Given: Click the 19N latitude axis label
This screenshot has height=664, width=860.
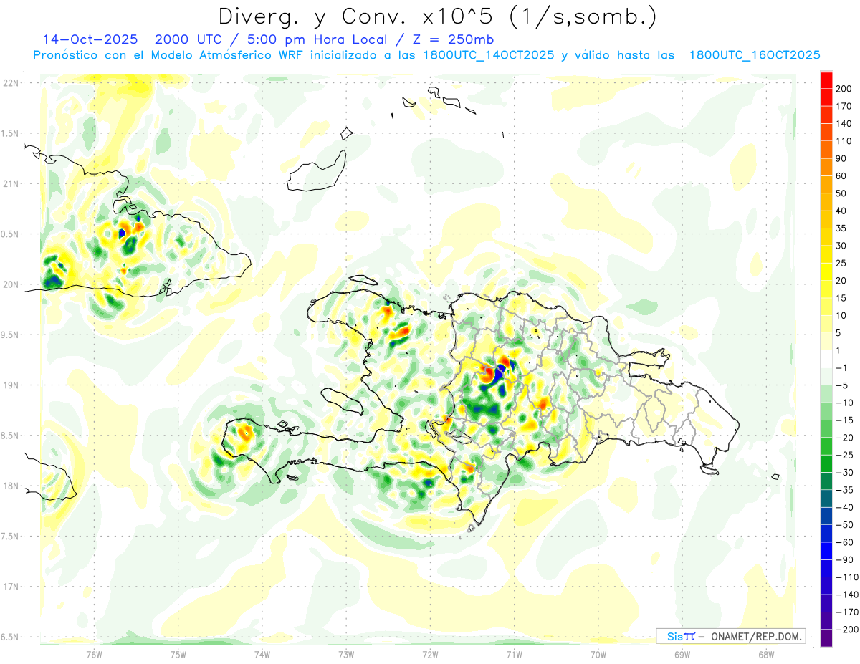Looking at the screenshot, I should (11, 385).
